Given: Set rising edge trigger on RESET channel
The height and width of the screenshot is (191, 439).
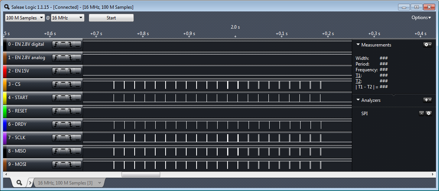Looking at the screenshot, I should pos(56,111).
